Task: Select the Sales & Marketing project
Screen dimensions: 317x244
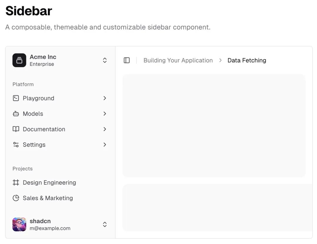Action: pyautogui.click(x=48, y=198)
